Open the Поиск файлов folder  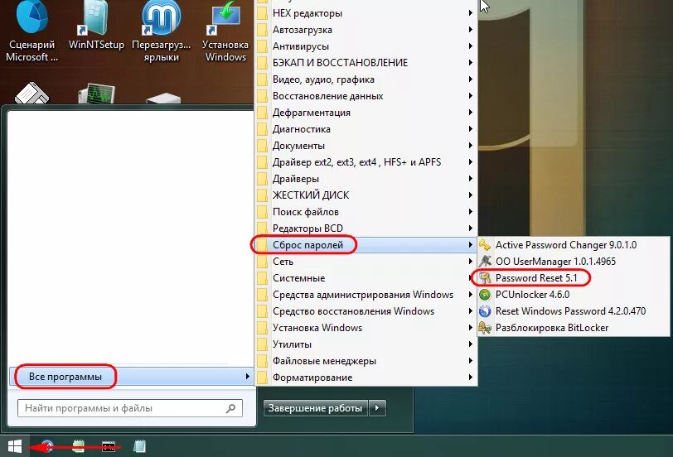(x=366, y=212)
